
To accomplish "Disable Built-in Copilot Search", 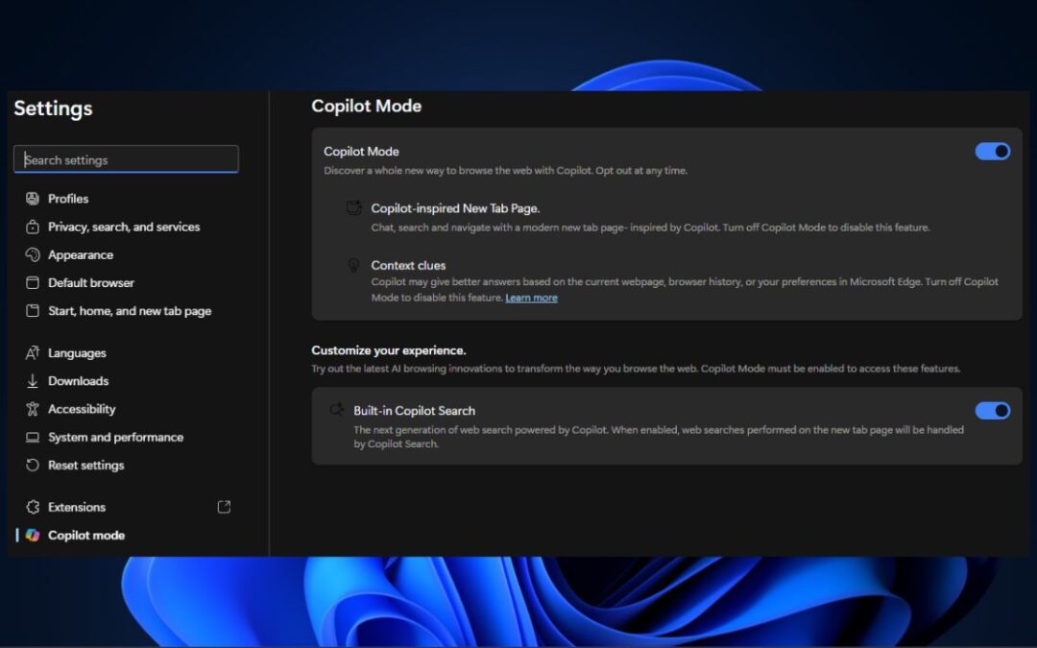I will (993, 410).
